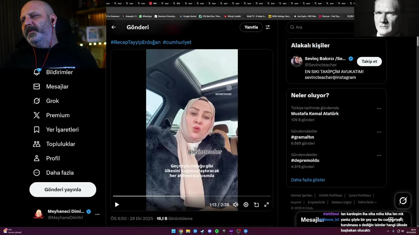
Task: Open the Mustafa Kemal Atatürk trend
Action: [315, 114]
